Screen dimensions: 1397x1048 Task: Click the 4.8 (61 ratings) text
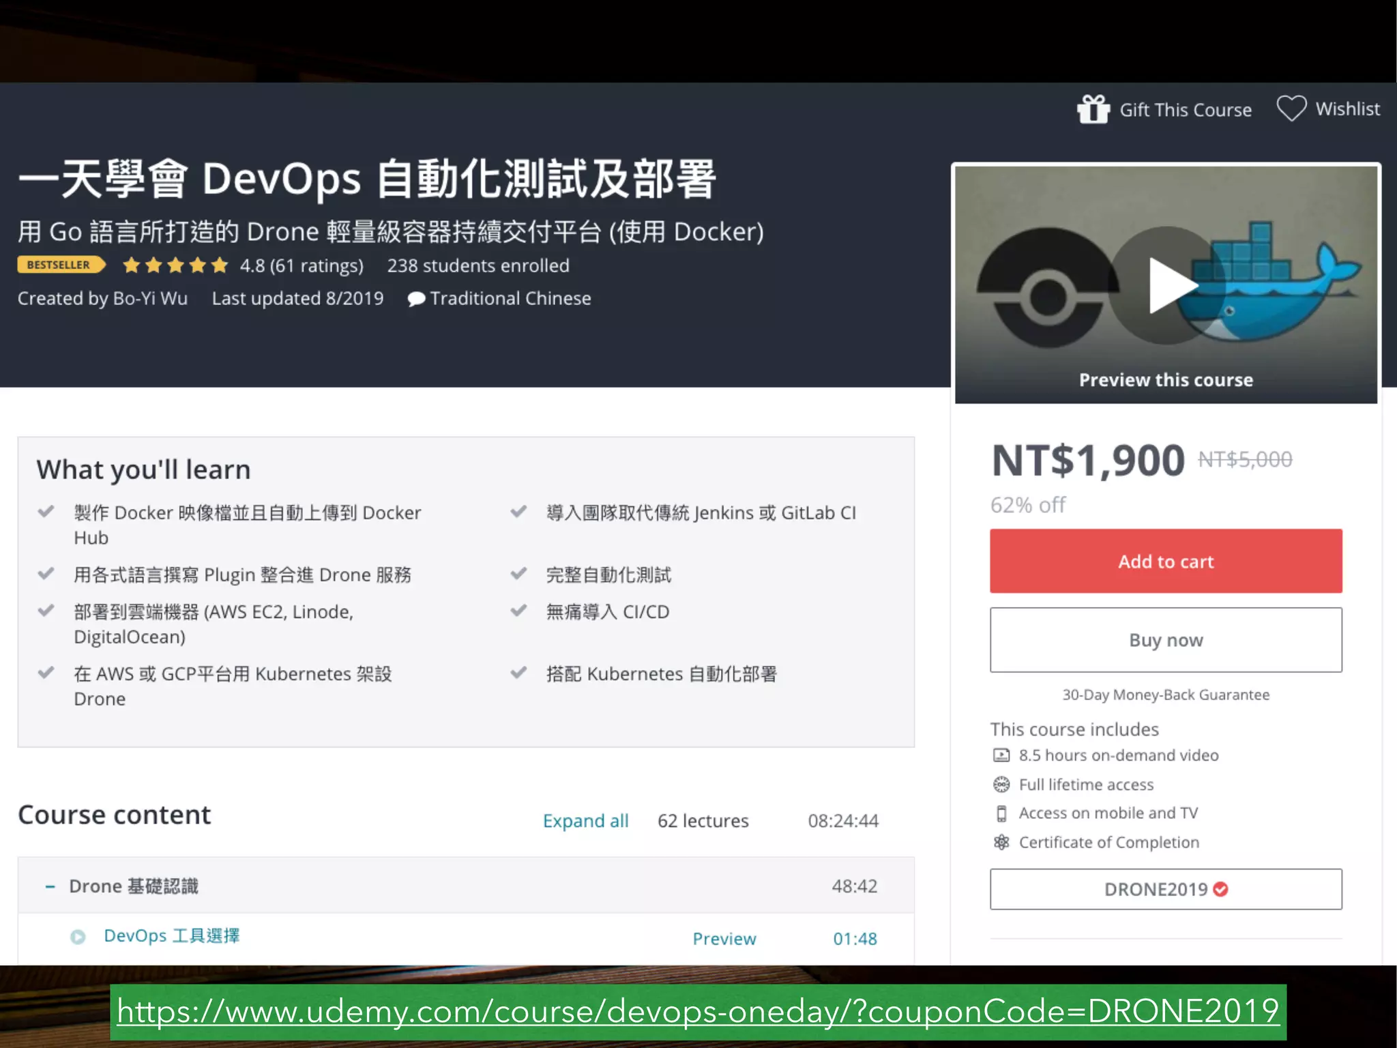coord(302,265)
